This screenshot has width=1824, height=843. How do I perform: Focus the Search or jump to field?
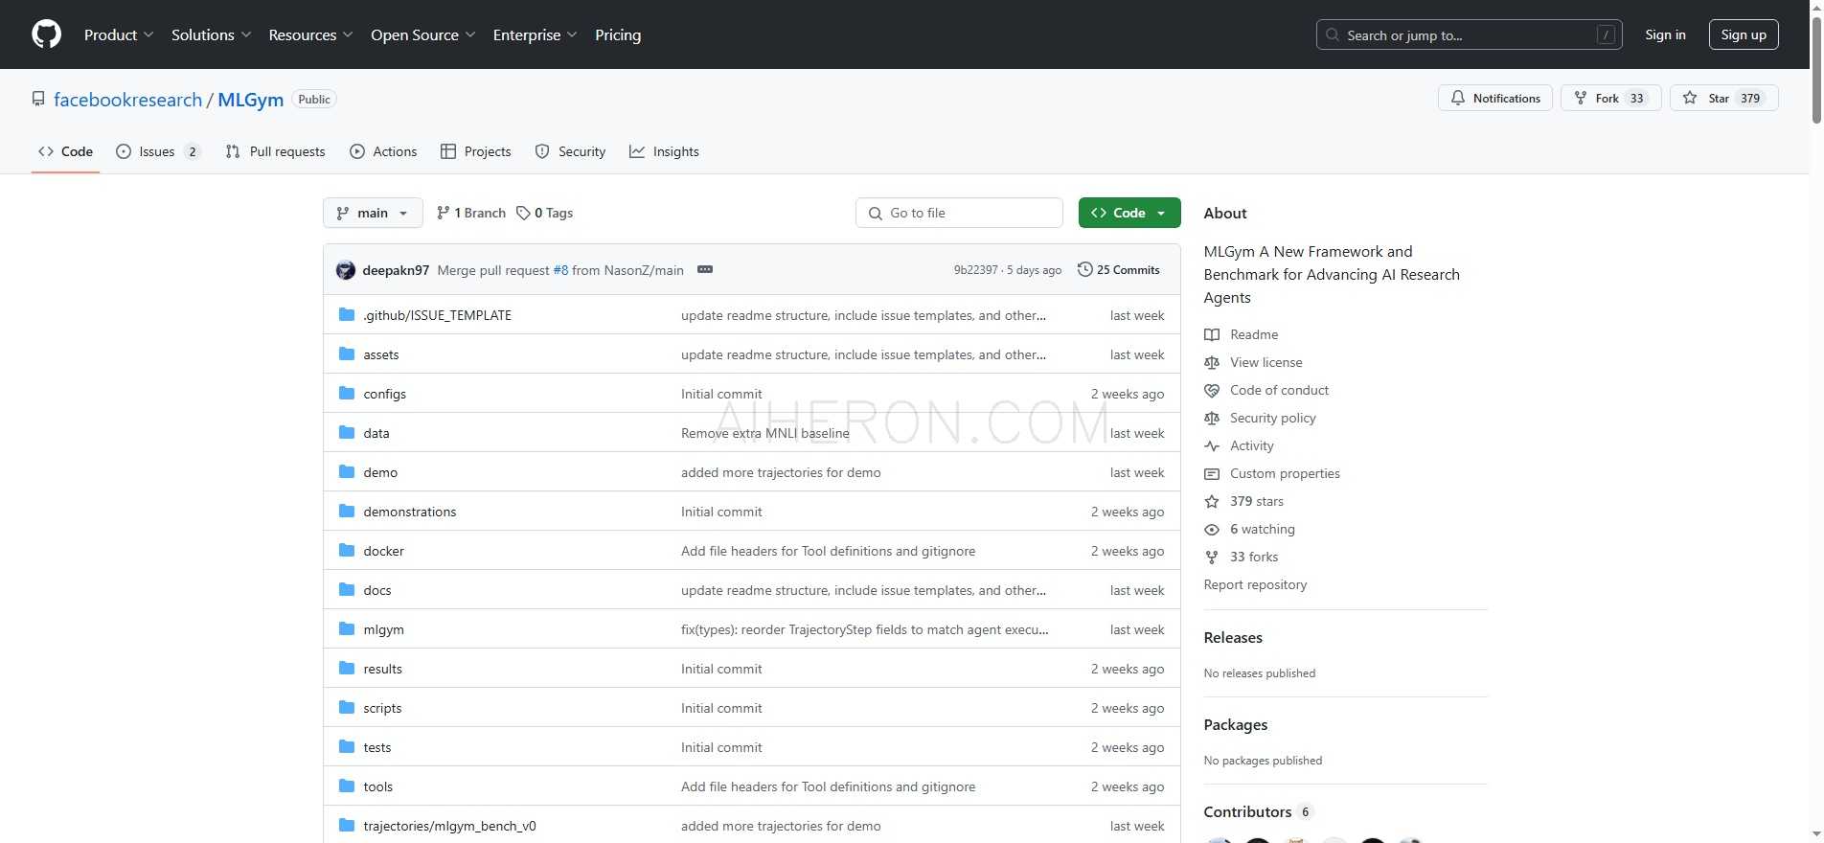click(x=1470, y=34)
